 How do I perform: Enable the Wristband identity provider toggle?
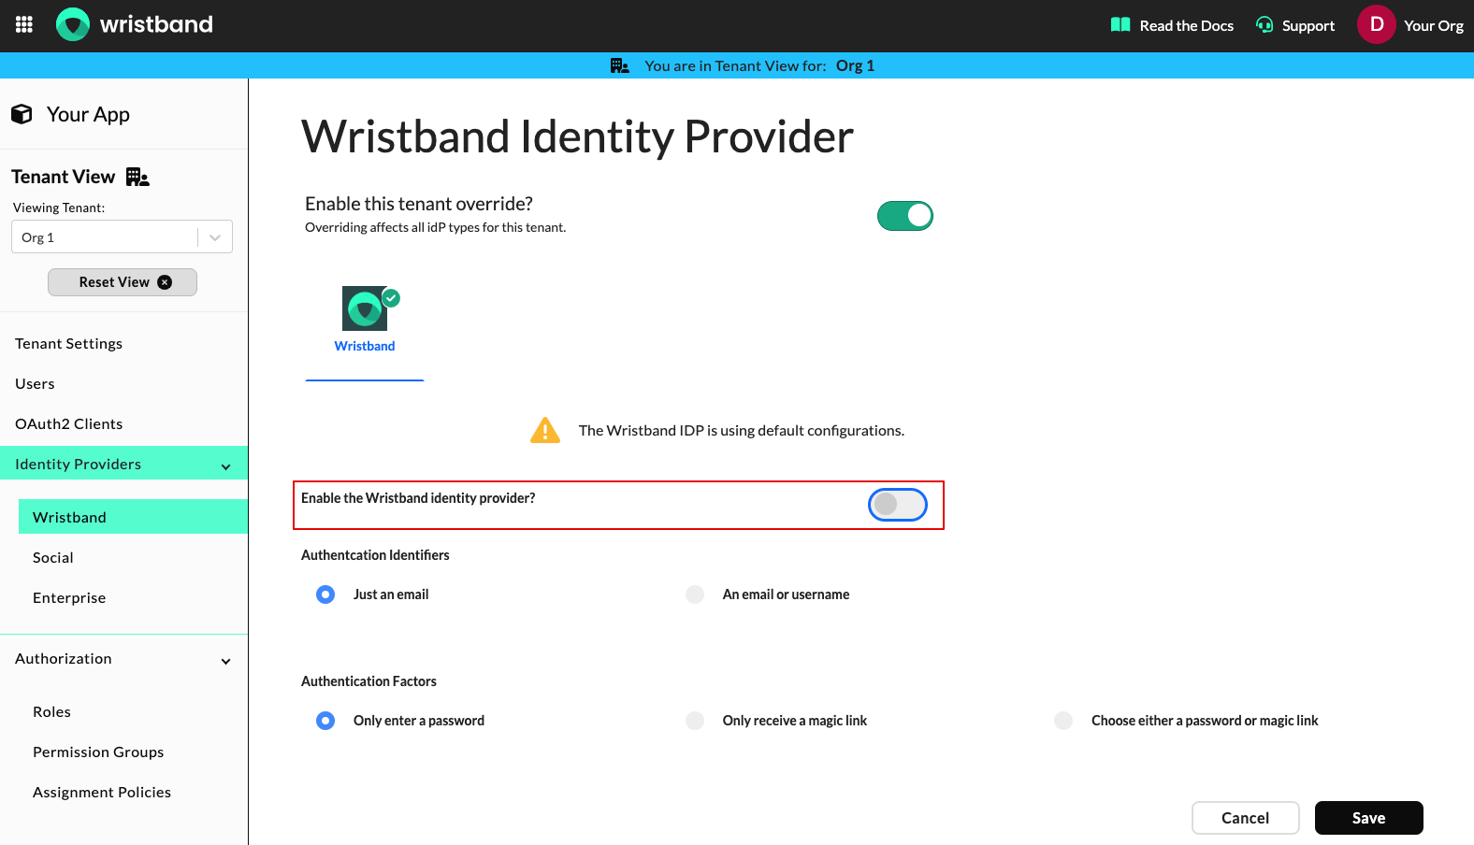(898, 505)
